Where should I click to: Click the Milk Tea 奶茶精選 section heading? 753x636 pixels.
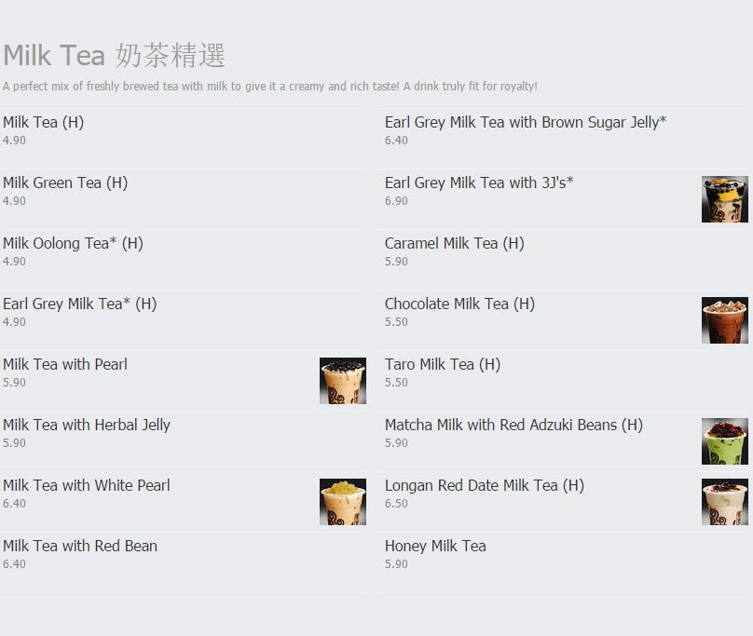pyautogui.click(x=115, y=55)
